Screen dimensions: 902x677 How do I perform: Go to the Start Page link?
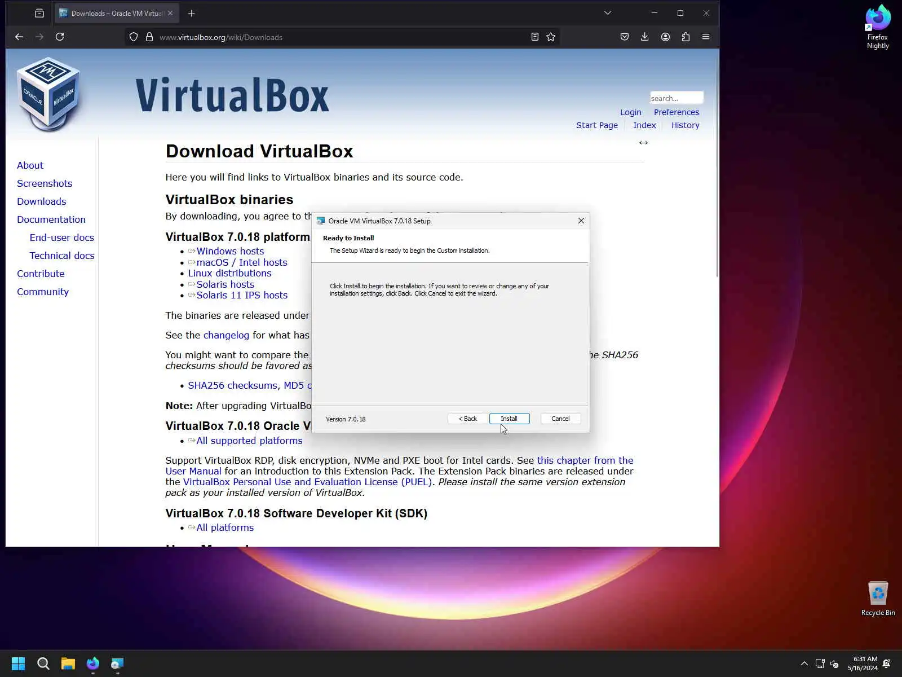(597, 125)
